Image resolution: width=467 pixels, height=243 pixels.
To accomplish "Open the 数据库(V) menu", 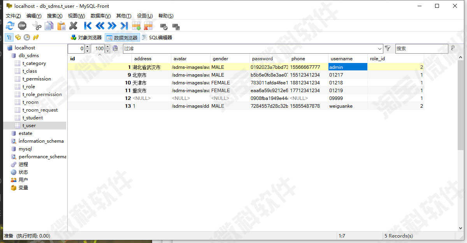I will [100, 16].
